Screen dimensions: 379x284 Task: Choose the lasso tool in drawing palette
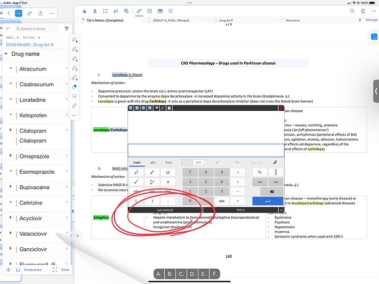click(74, 96)
